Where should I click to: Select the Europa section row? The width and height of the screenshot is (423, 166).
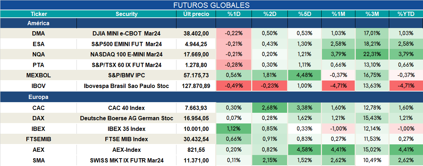coord(211,97)
